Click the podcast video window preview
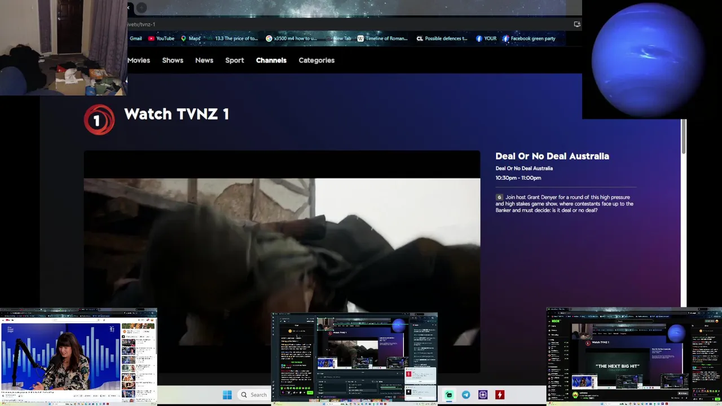The image size is (722, 406). tap(78, 356)
